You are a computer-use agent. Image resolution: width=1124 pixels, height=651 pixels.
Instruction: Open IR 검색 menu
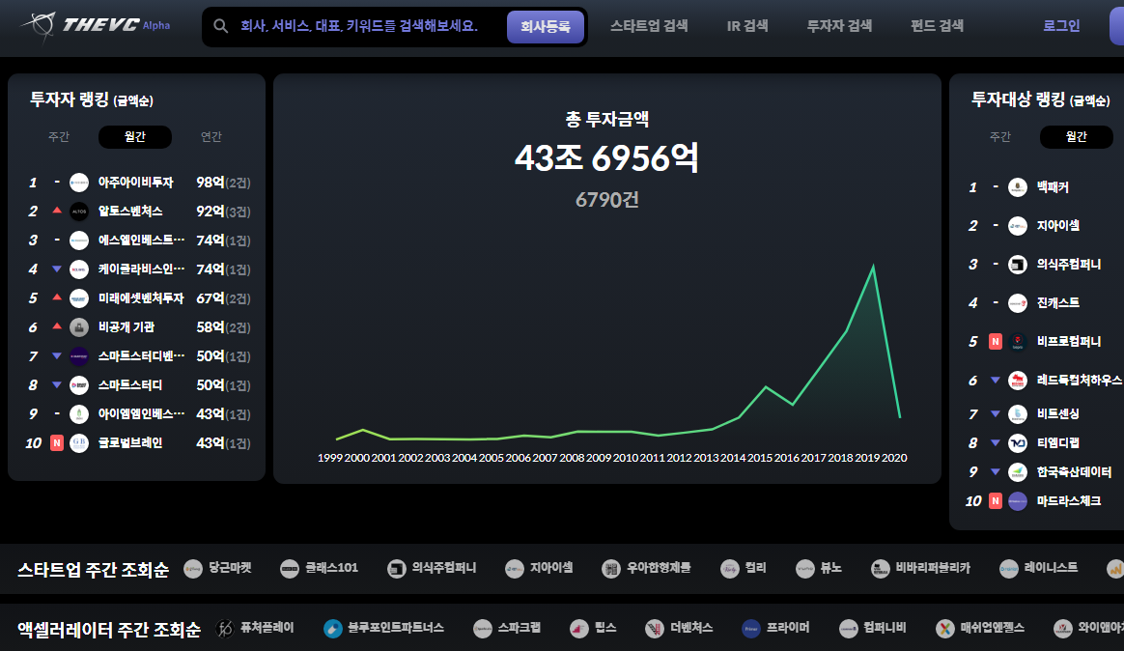point(747,26)
